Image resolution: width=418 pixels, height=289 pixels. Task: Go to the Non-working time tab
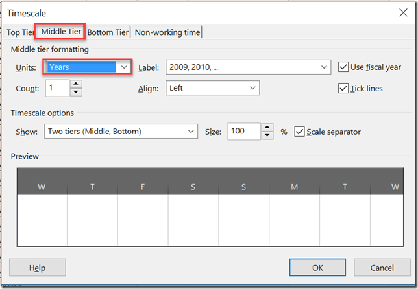[x=167, y=32]
